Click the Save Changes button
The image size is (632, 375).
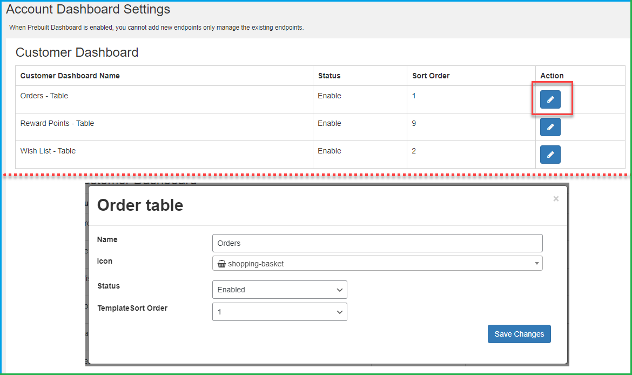pyautogui.click(x=519, y=334)
